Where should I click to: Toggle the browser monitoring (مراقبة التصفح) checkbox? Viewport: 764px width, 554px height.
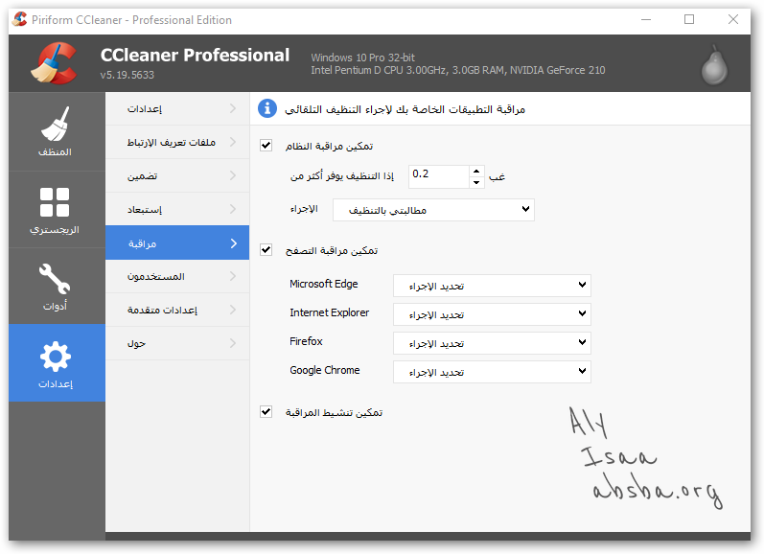(x=266, y=250)
